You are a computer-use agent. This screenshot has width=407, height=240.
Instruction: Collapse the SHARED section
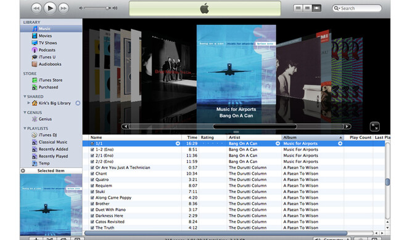(25, 97)
